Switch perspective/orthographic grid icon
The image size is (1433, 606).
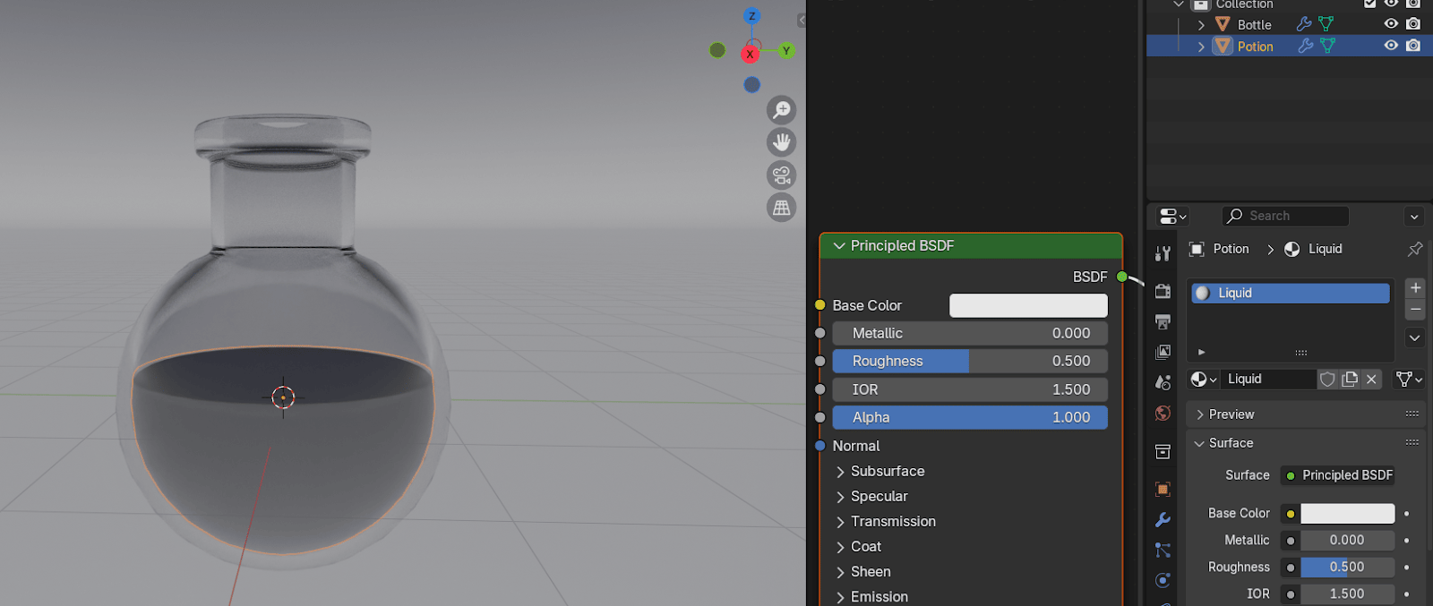781,208
